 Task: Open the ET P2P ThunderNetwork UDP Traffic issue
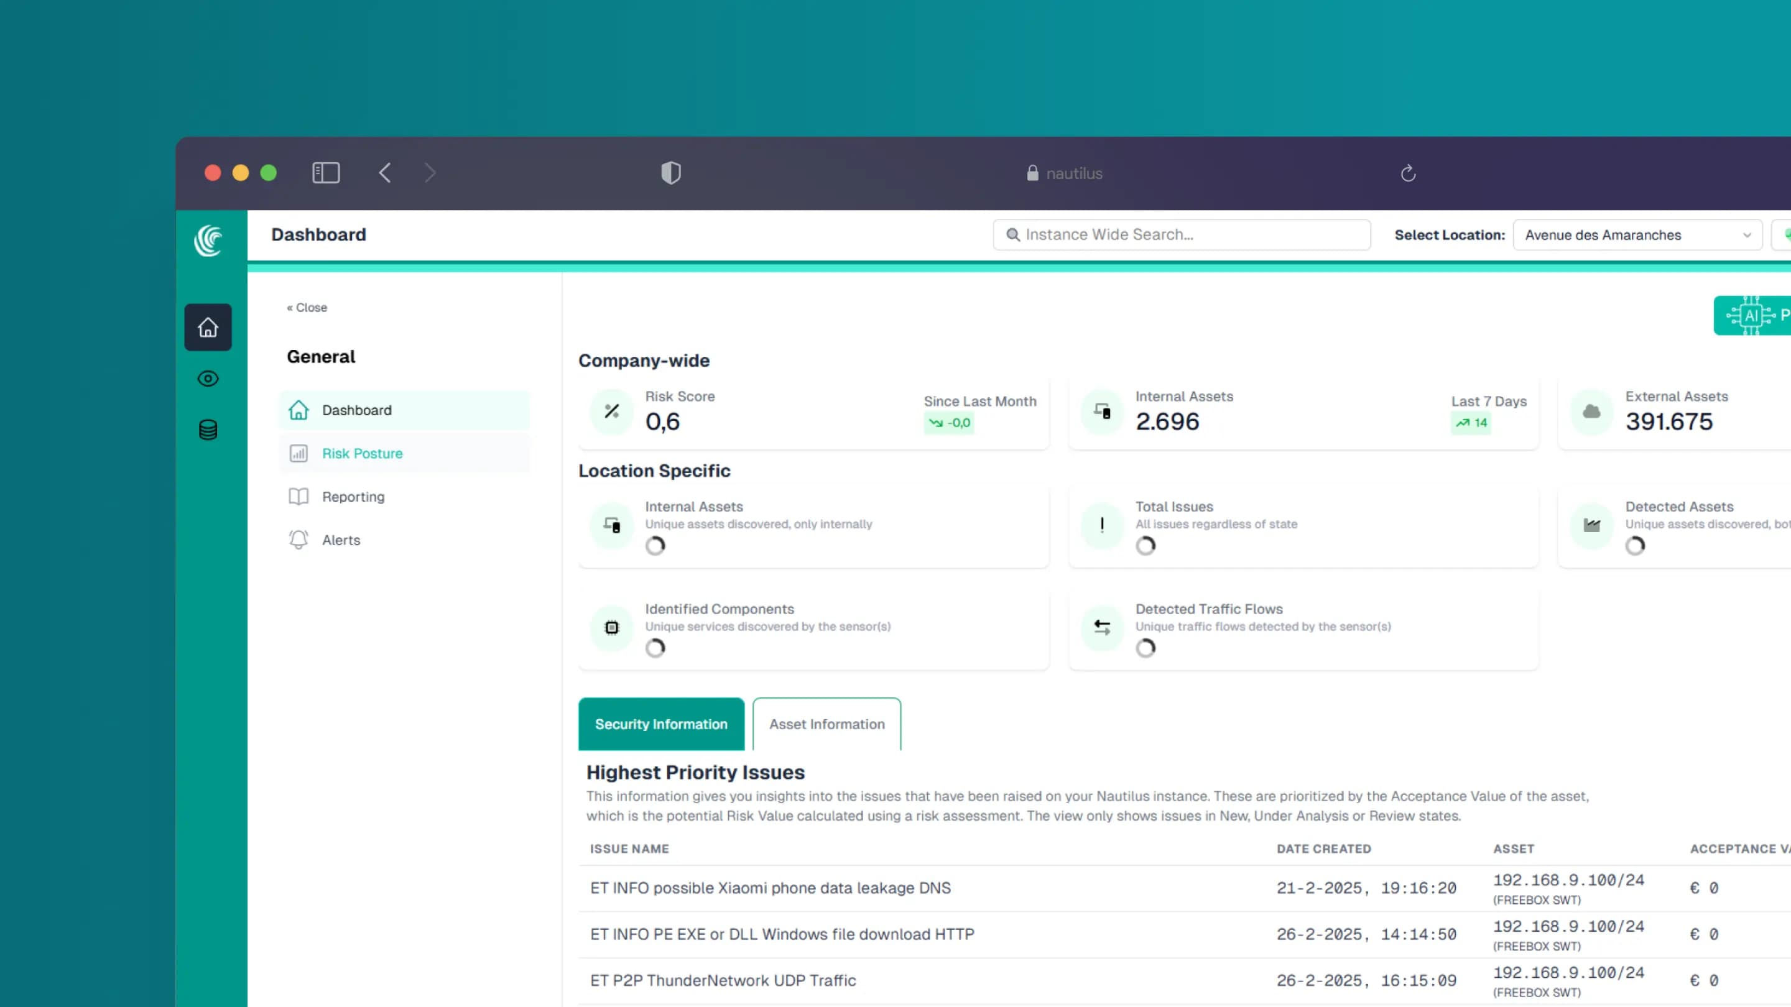(723, 981)
